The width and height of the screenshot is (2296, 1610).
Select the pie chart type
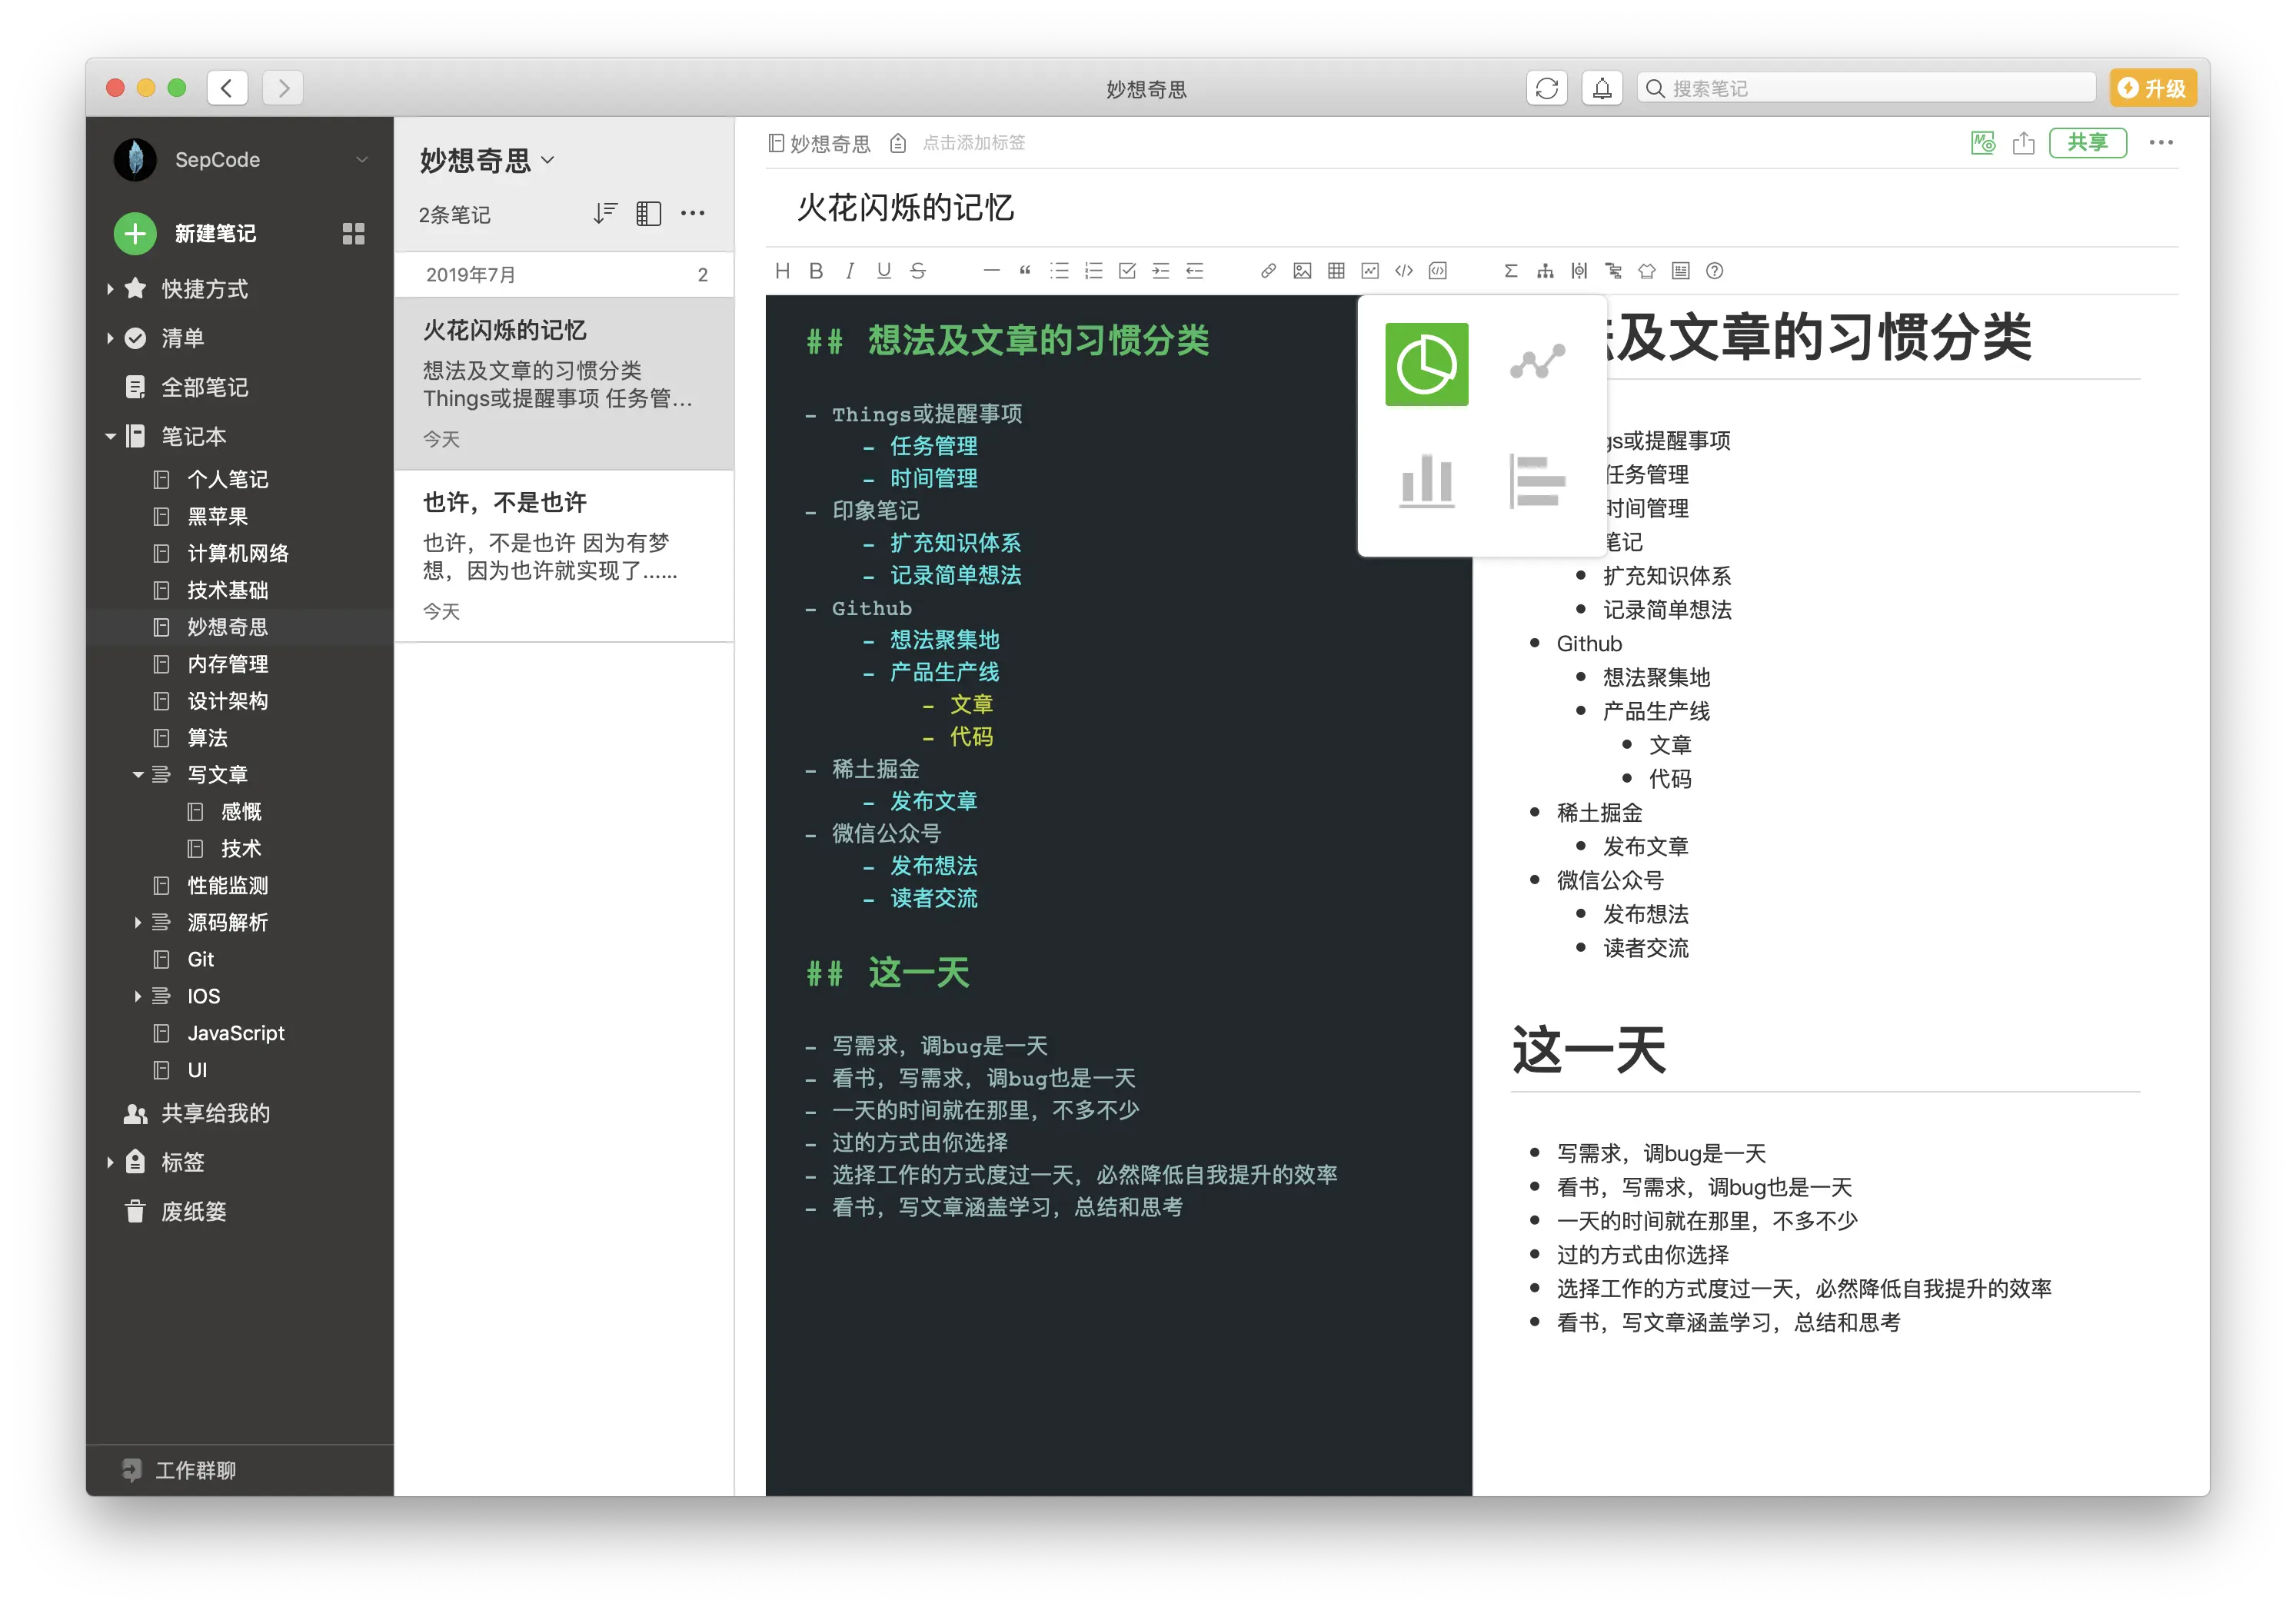click(x=1426, y=364)
